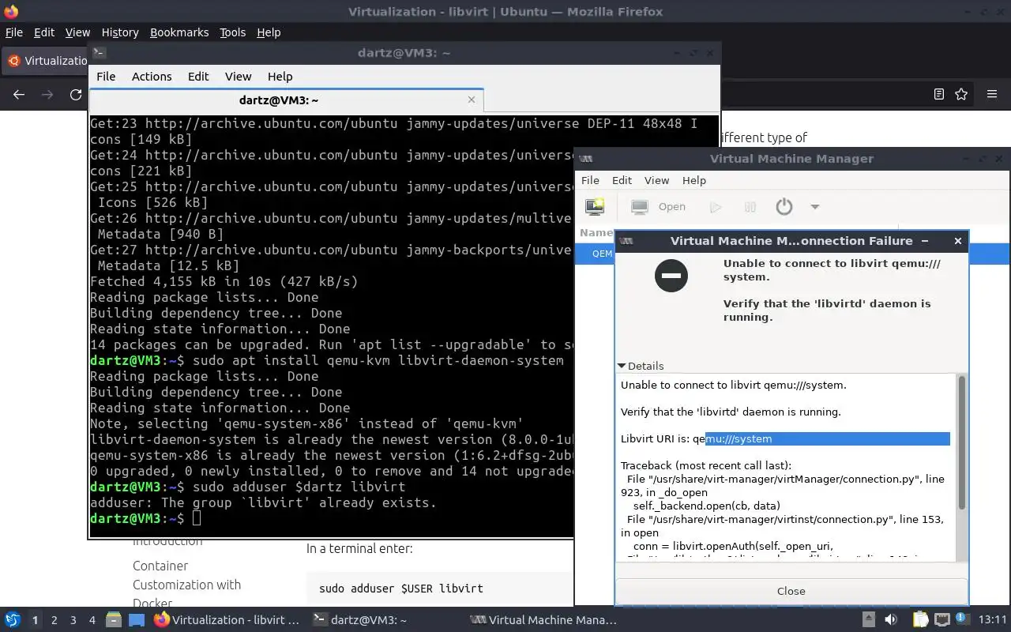Click the highlighted Libvirt URI text

coord(828,438)
